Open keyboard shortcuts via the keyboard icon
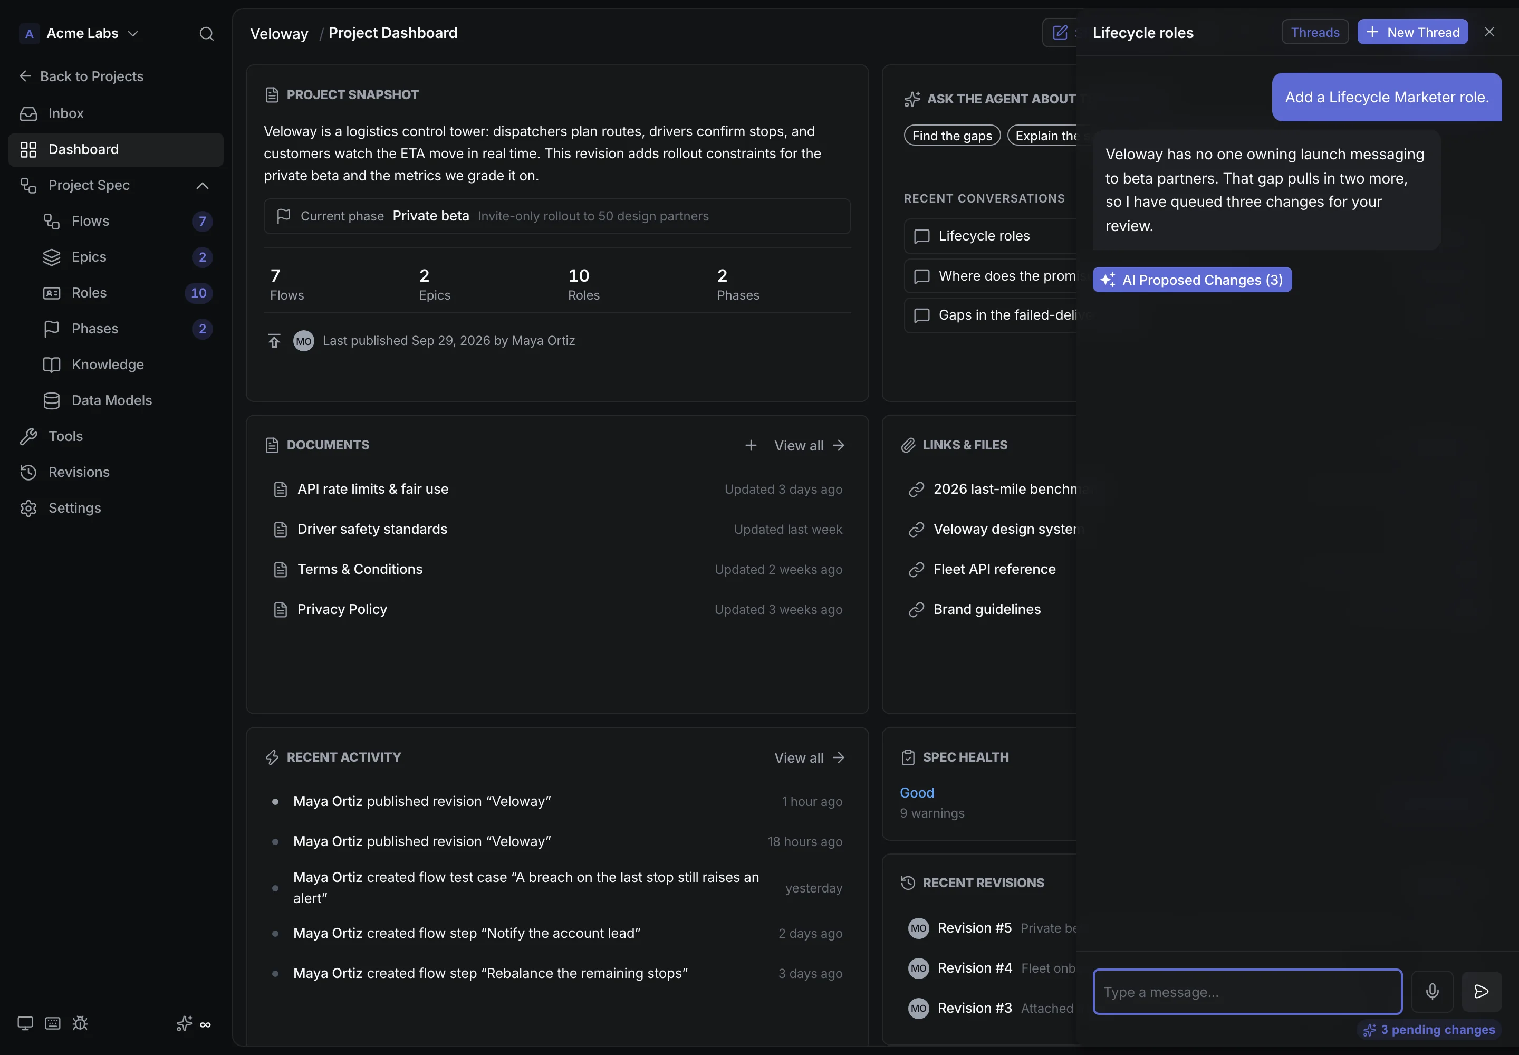 pos(53,1023)
